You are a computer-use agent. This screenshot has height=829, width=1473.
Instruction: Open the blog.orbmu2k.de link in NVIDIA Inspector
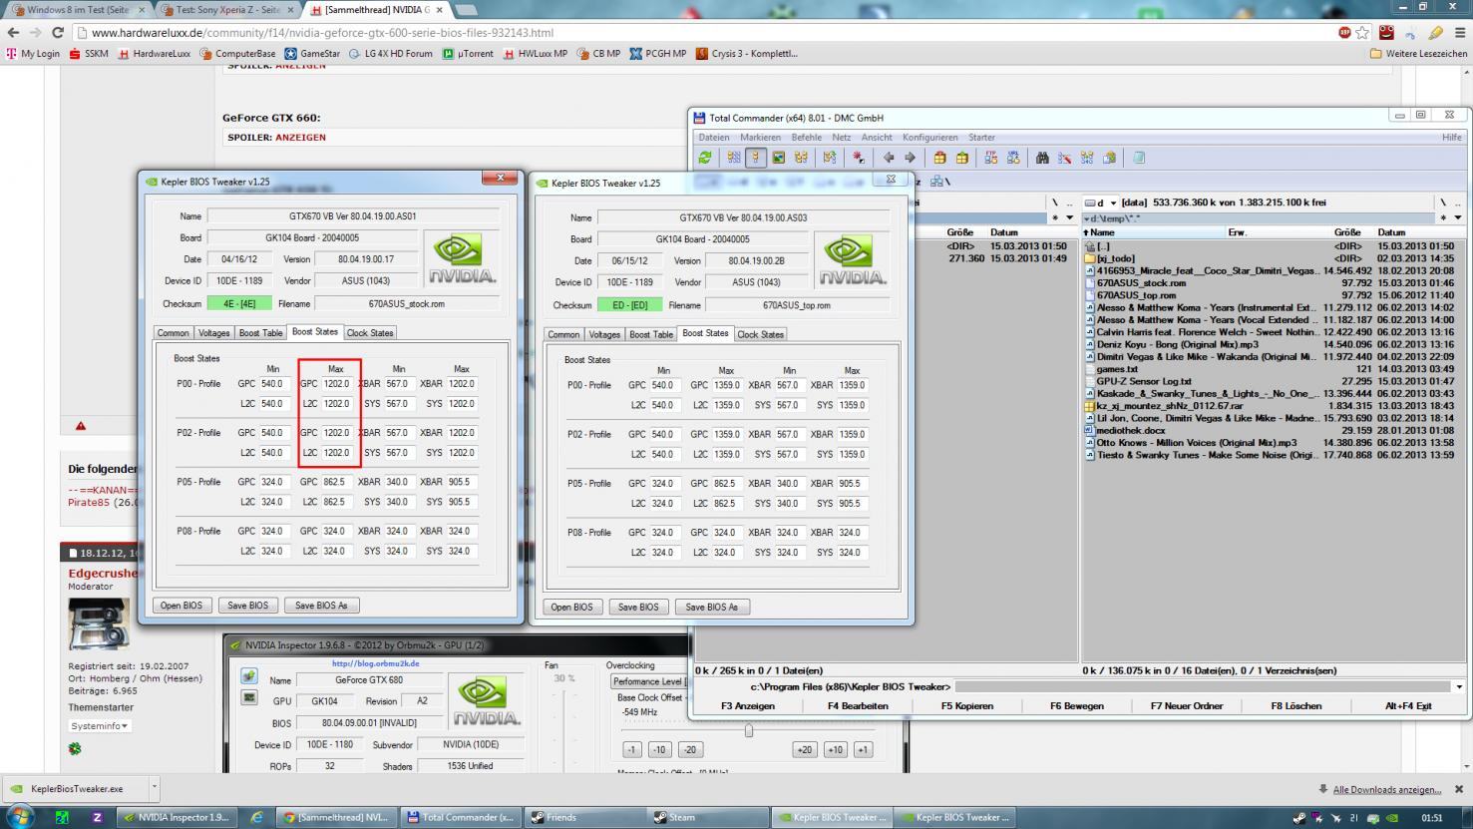(375, 663)
